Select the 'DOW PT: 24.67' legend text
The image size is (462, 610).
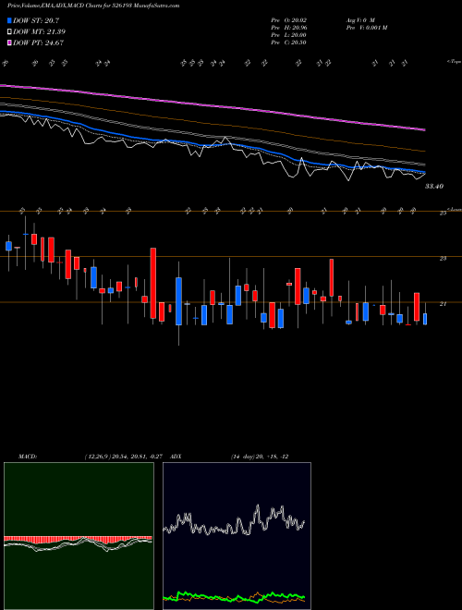(x=39, y=43)
